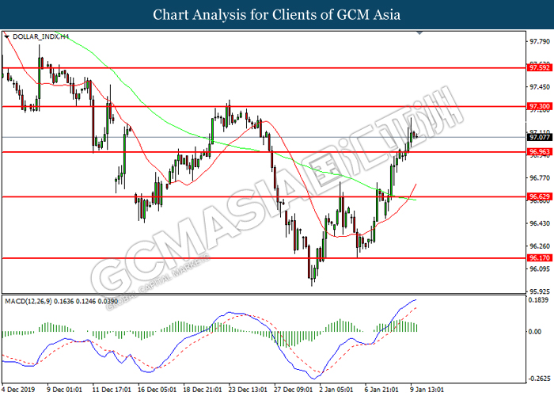Click the 6 Jan 21:01 time label
Viewport: 554px width, 396px height.
pyautogui.click(x=381, y=390)
